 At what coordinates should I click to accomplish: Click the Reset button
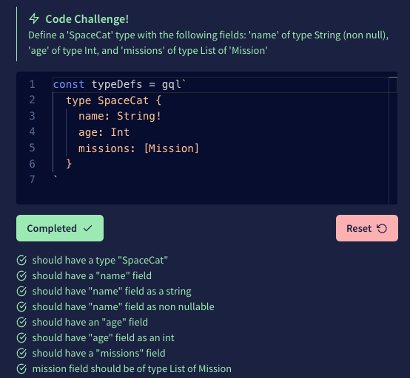[367, 228]
